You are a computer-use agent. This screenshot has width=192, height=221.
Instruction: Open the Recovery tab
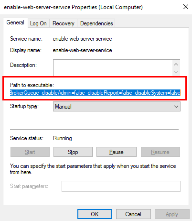pos(64,23)
